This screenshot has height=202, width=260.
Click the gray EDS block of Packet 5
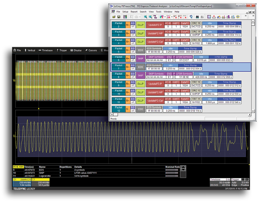coord(140,50)
